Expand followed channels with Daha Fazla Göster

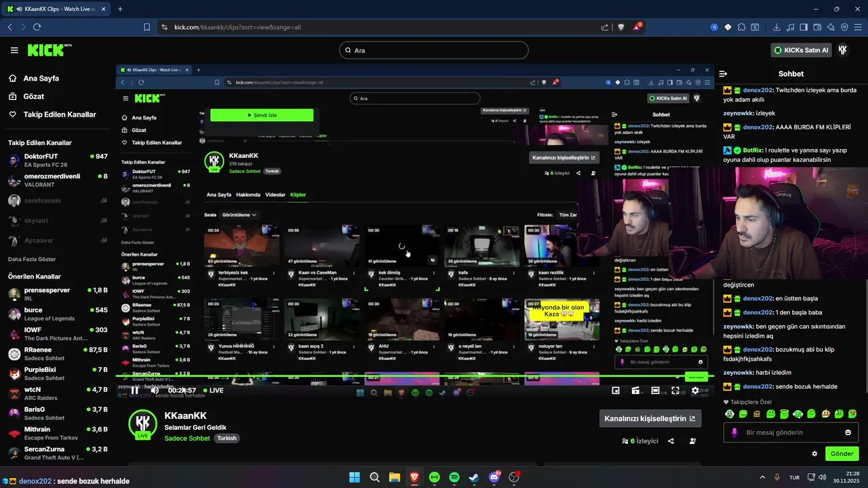click(32, 259)
